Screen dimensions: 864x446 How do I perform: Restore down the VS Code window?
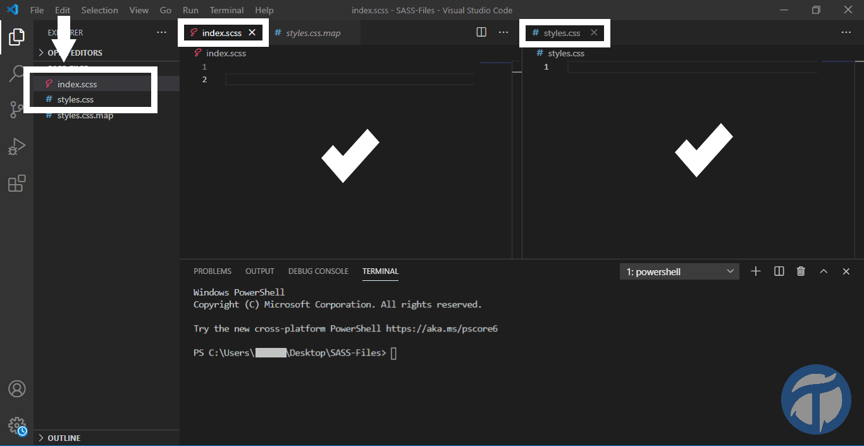816,10
